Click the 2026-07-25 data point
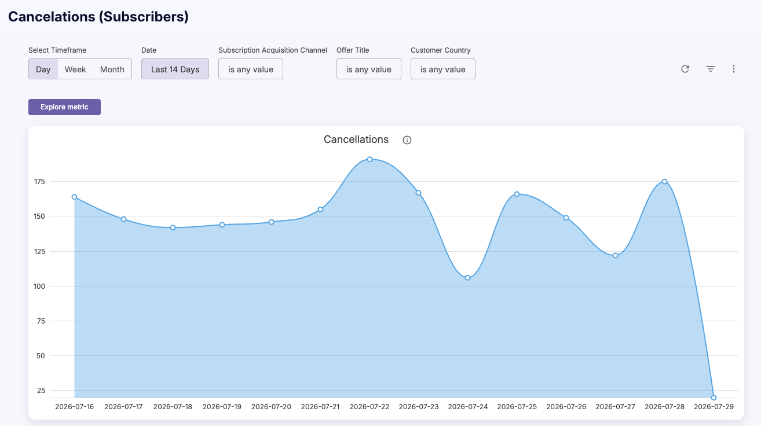The image size is (761, 426). 517,194
